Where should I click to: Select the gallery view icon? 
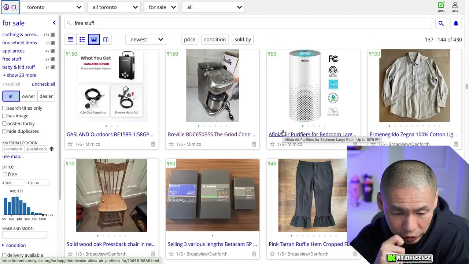point(94,39)
